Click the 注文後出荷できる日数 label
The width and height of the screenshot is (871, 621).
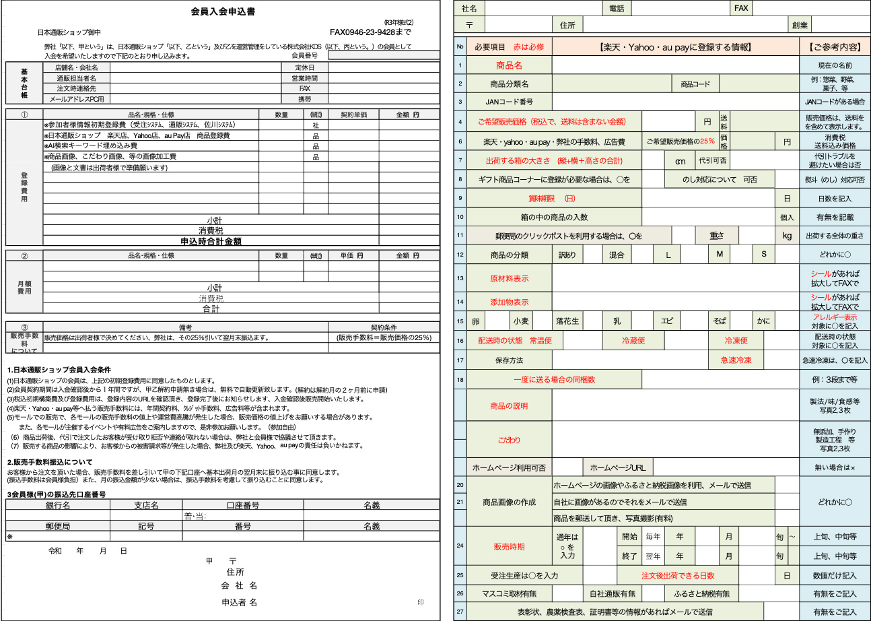678,576
